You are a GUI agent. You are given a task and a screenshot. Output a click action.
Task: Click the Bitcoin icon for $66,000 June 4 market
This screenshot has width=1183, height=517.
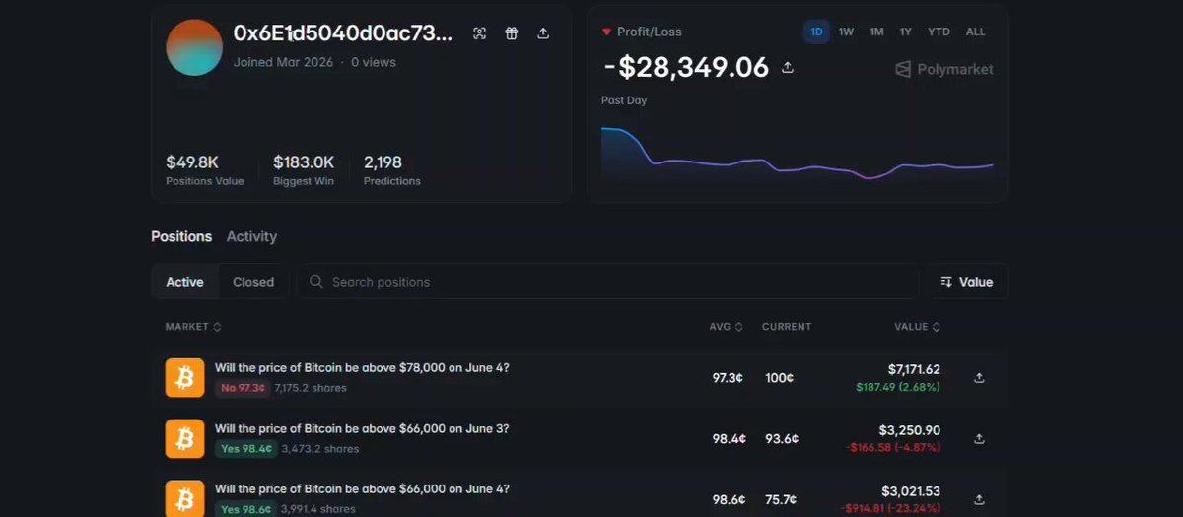click(184, 498)
